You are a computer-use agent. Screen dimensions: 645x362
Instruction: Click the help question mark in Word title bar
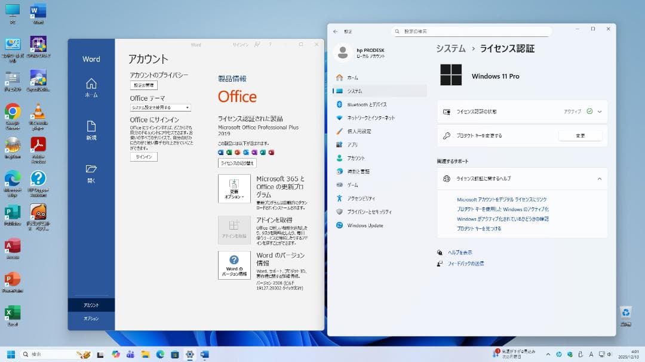(271, 44)
